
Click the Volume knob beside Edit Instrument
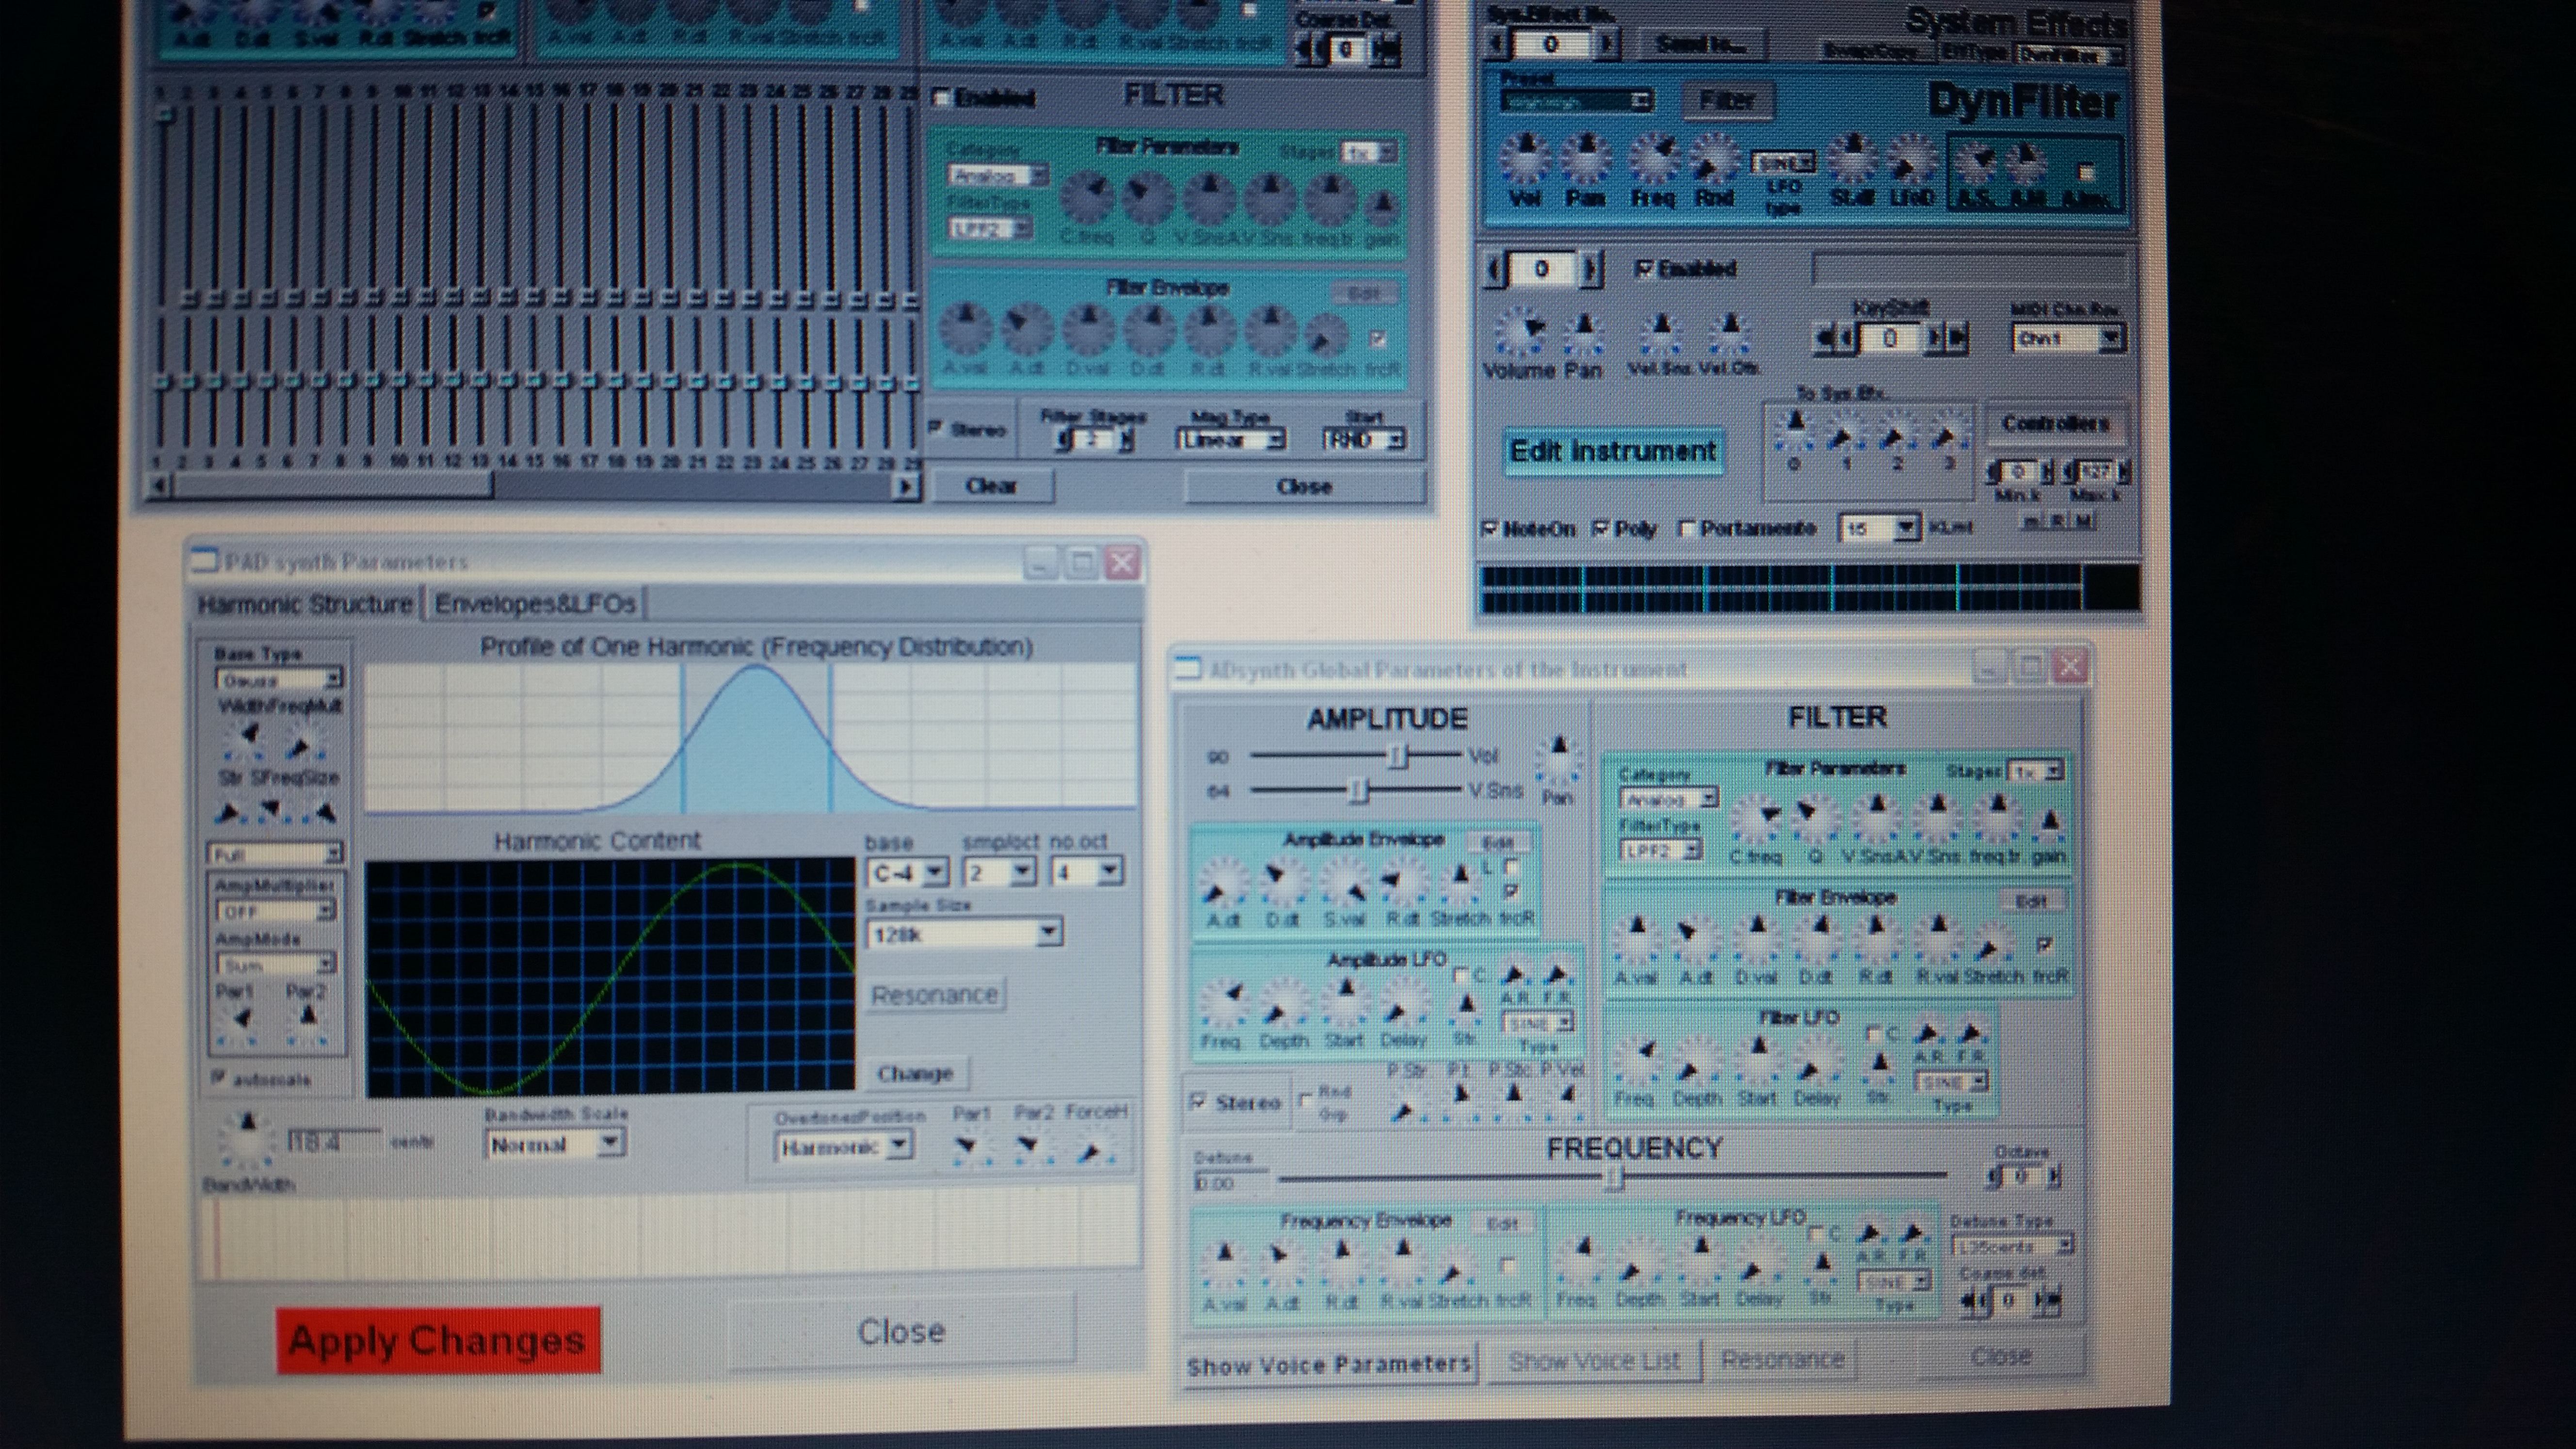pyautogui.click(x=1519, y=333)
